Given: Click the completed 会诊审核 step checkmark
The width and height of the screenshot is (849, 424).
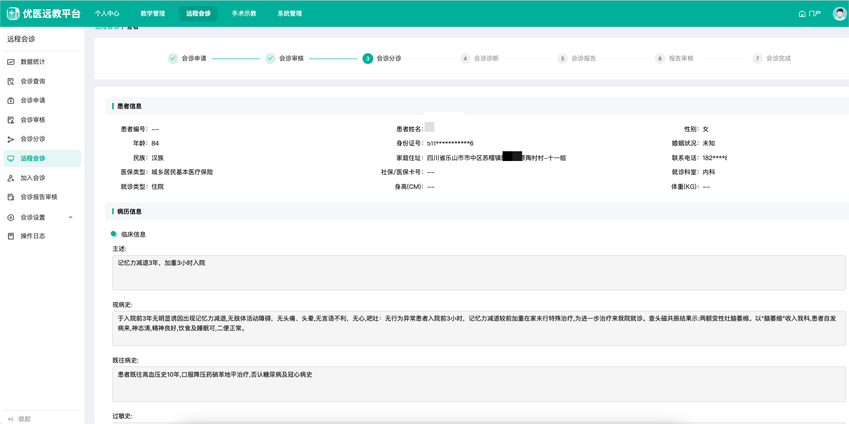Looking at the screenshot, I should coord(270,59).
